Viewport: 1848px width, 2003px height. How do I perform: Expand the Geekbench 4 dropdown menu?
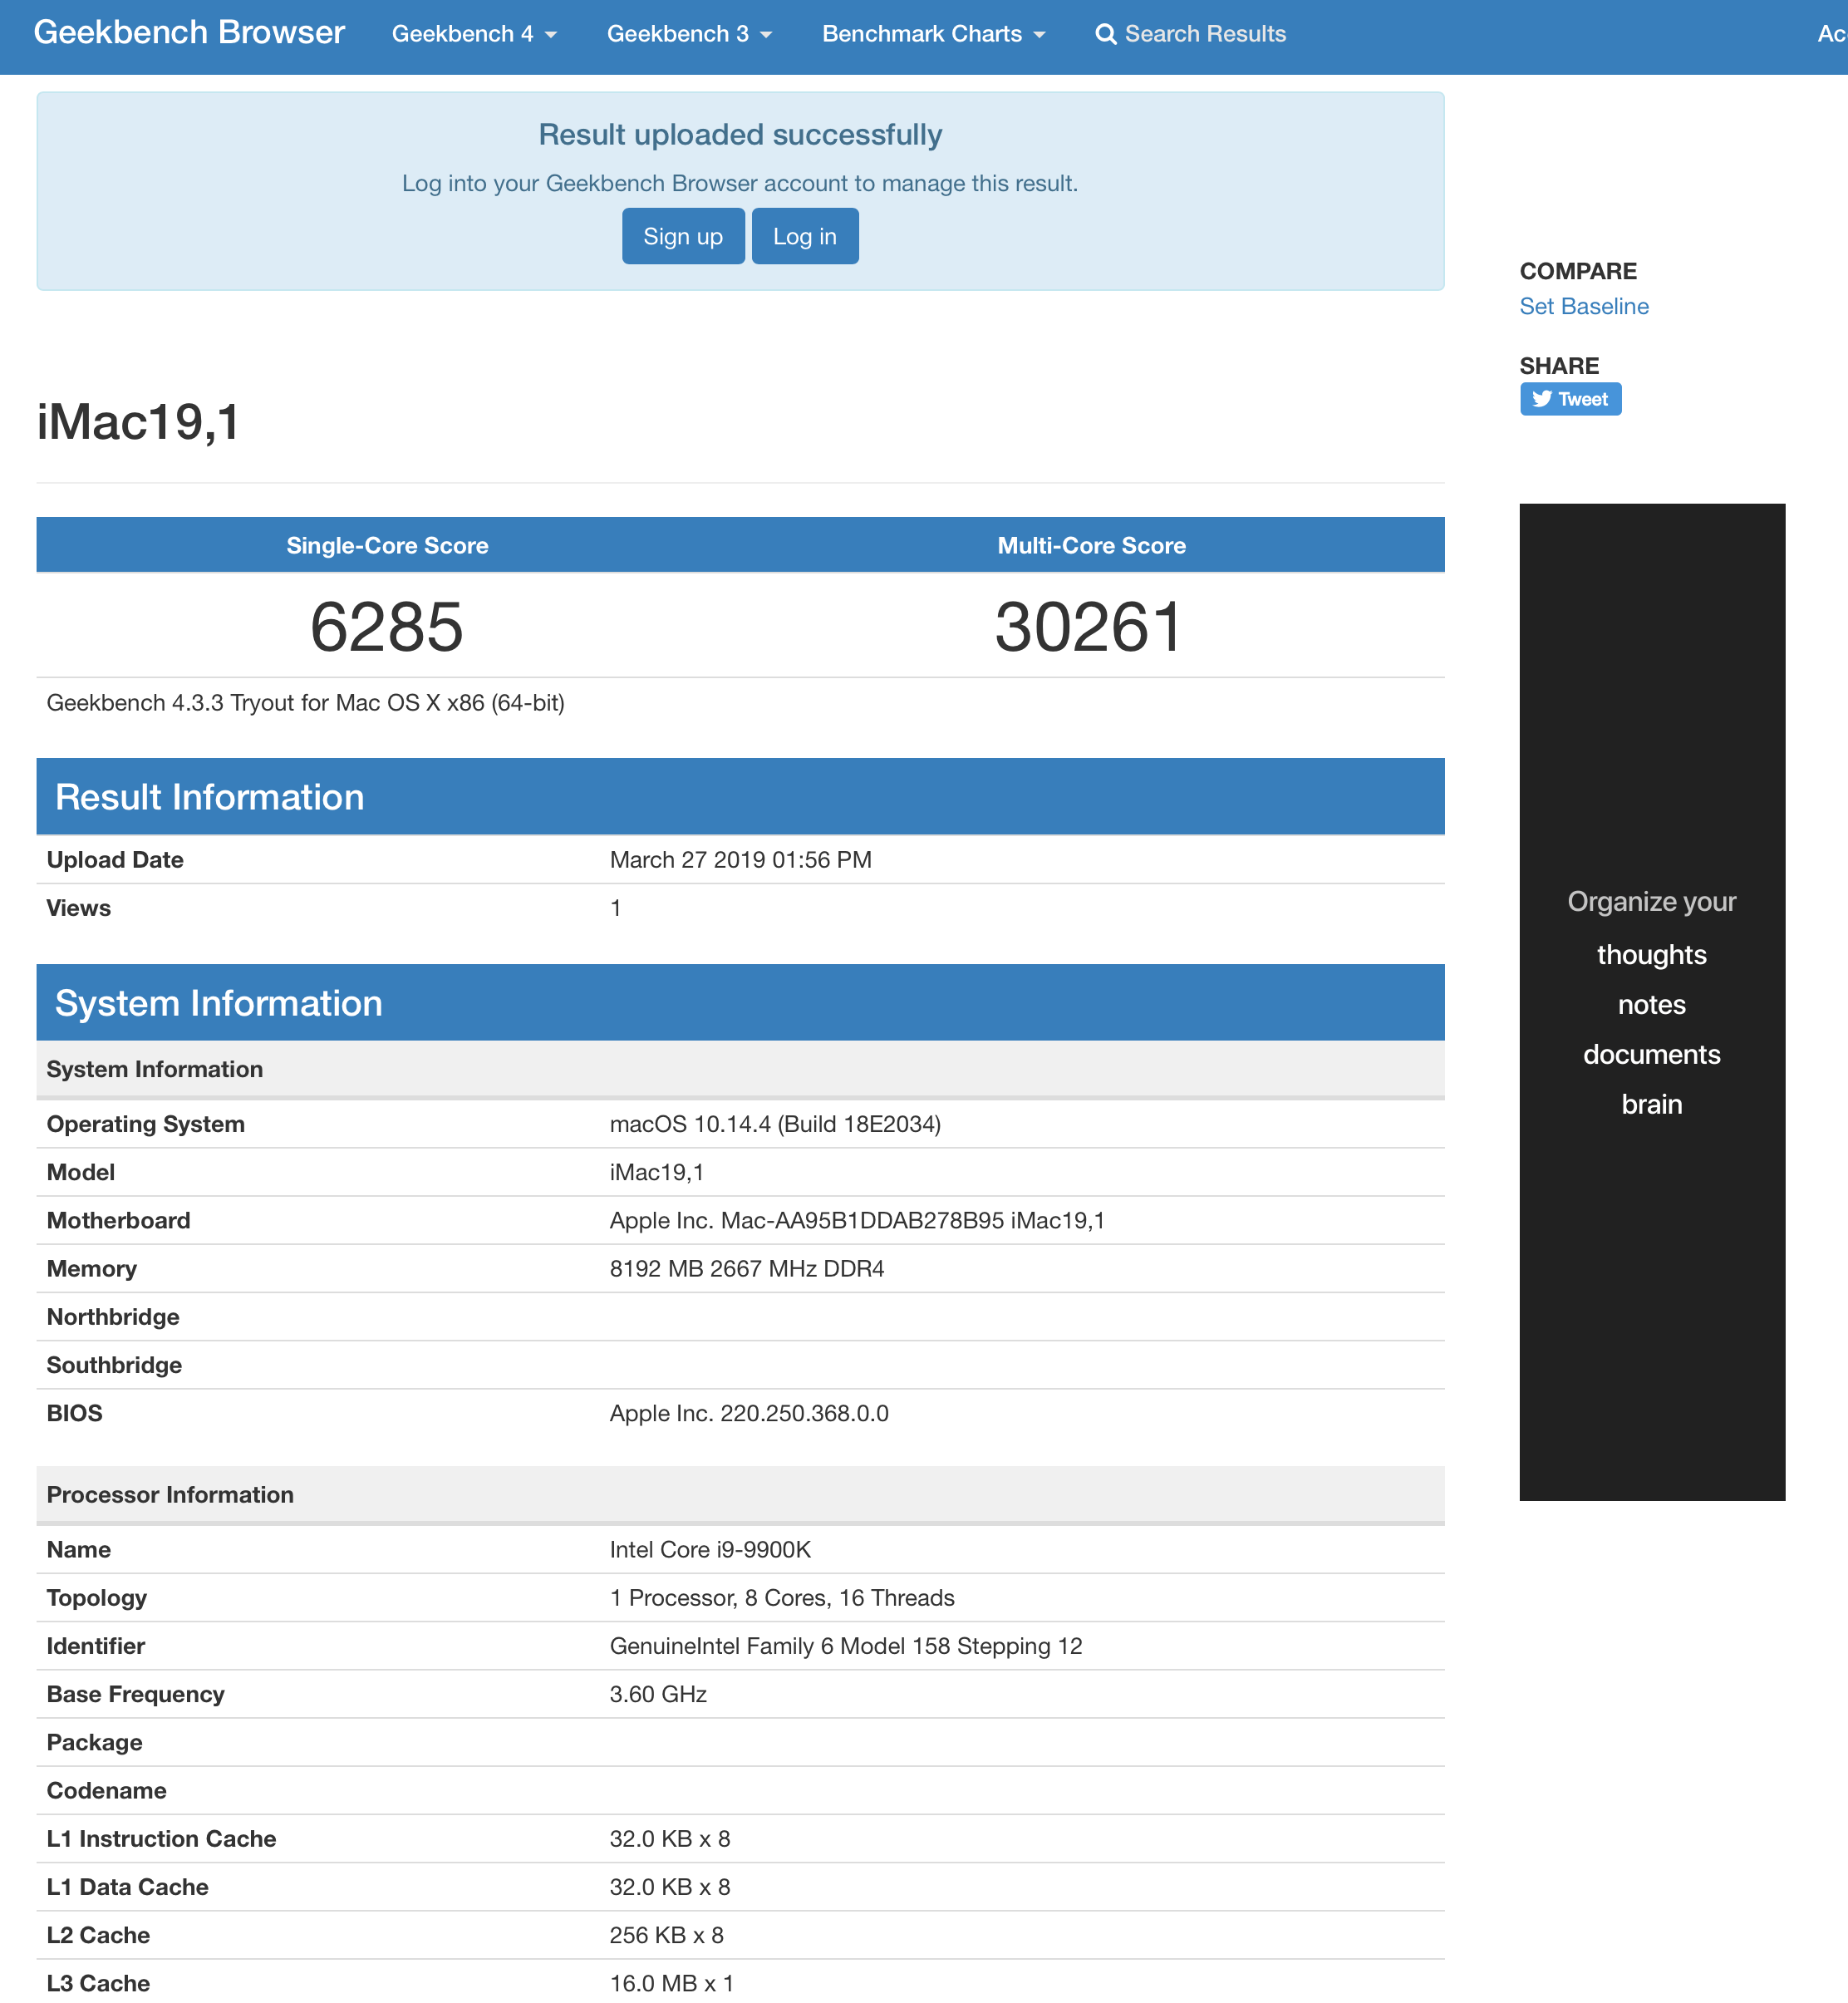pyautogui.click(x=474, y=34)
